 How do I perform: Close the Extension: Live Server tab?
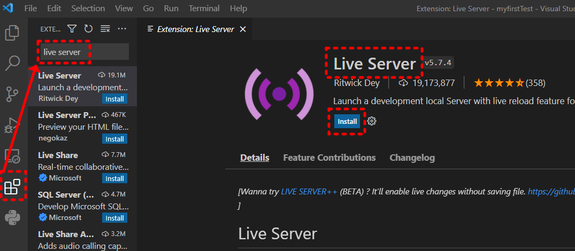242,29
